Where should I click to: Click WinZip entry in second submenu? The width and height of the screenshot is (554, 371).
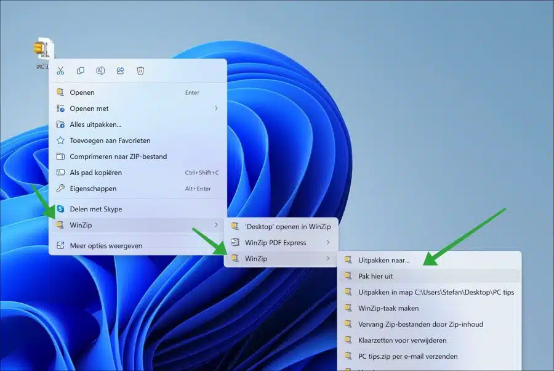point(281,259)
